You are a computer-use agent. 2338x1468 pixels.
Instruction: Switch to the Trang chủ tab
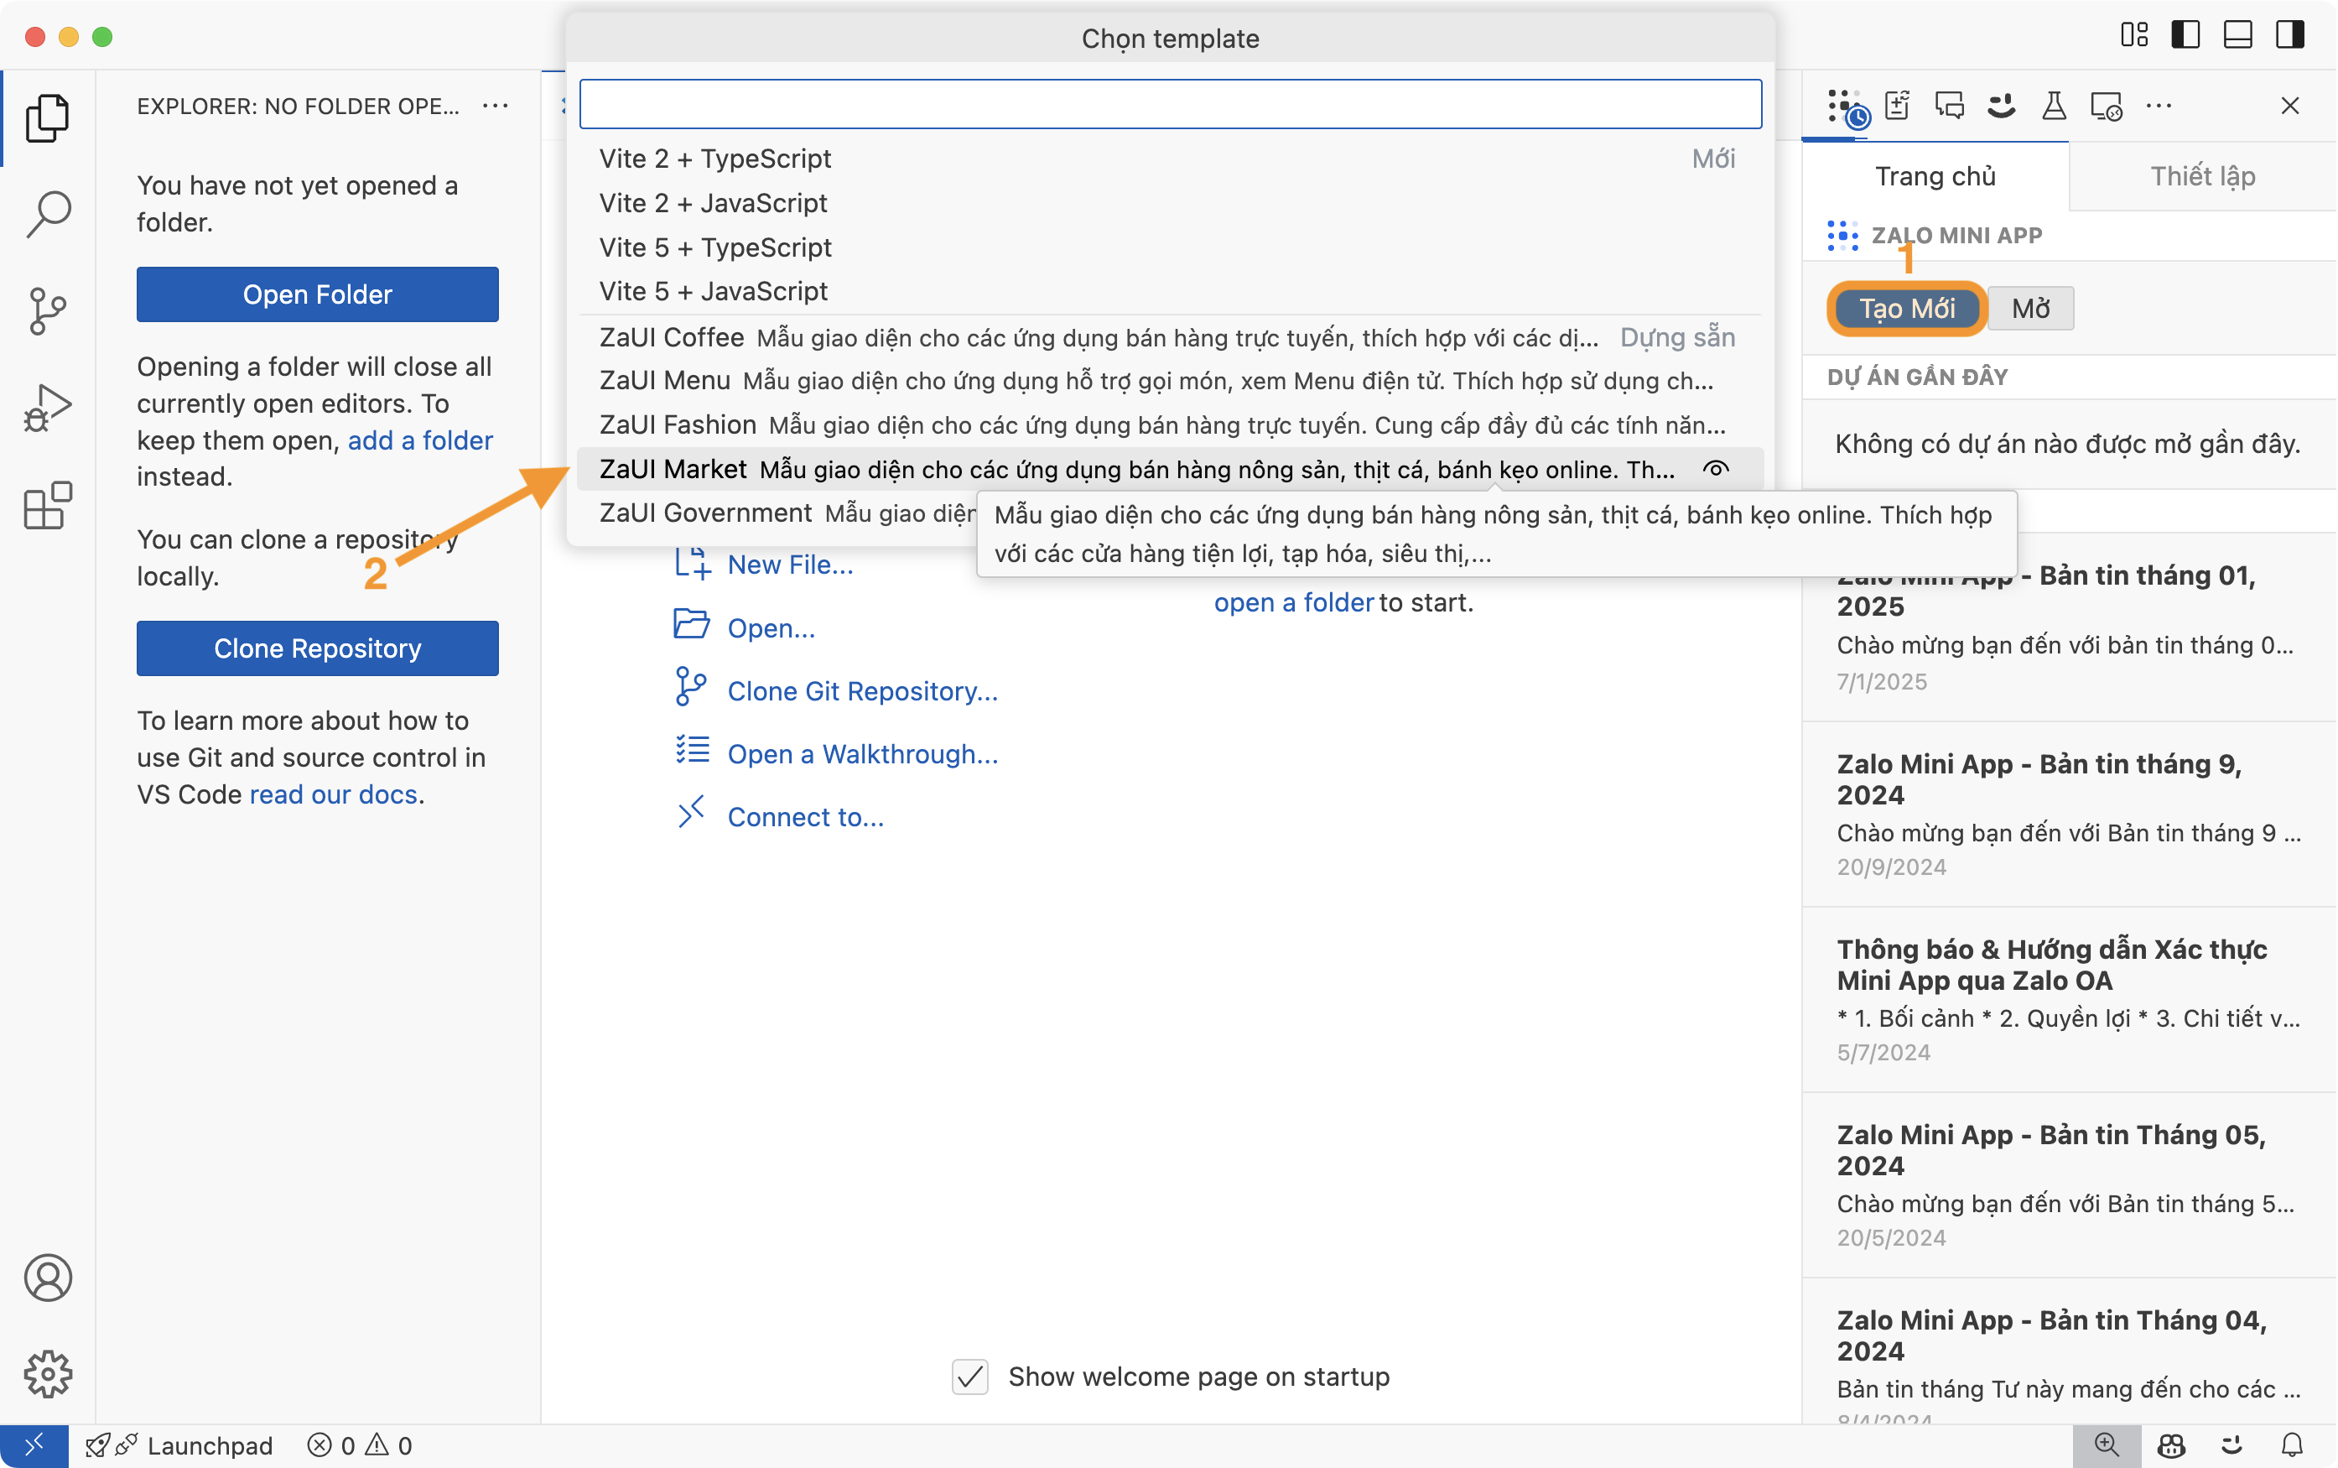(1935, 175)
